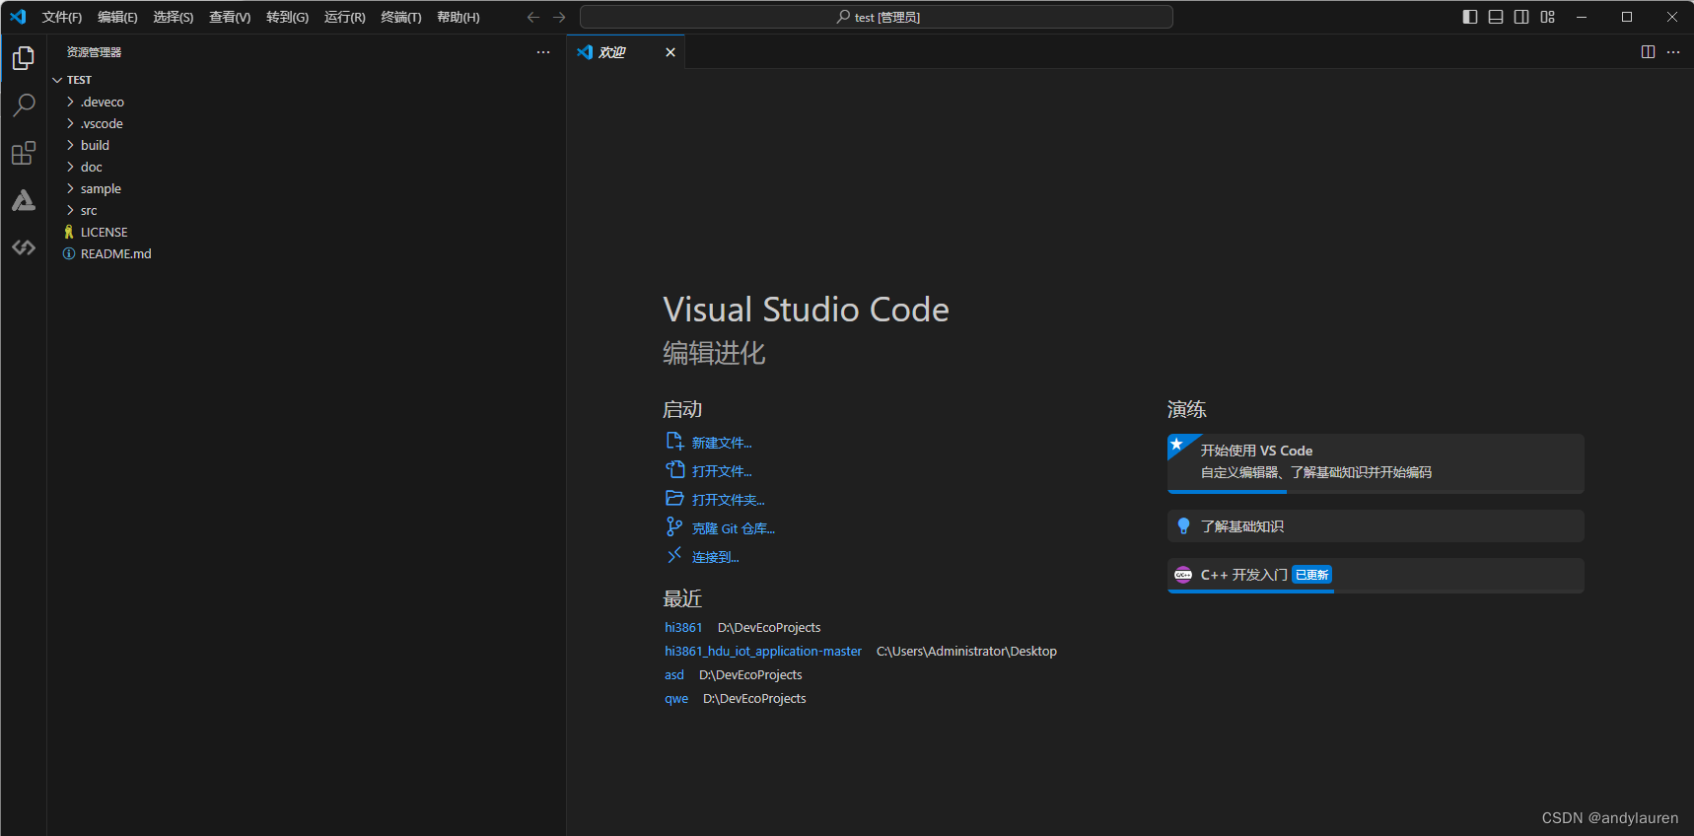Open the 转到(G) menu
Viewport: 1694px width, 836px height.
(x=287, y=17)
